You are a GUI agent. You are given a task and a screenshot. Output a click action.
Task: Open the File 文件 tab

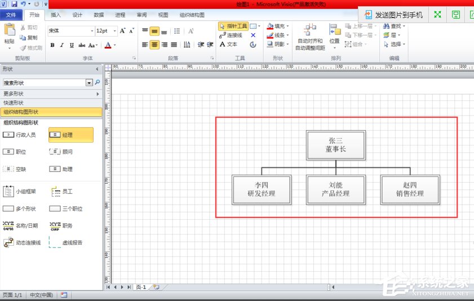pos(11,15)
